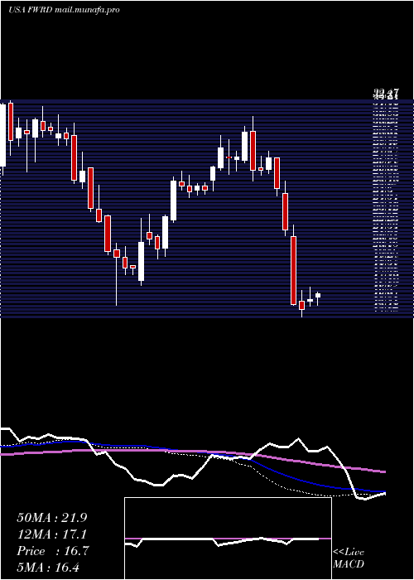Click the tallest red candlestick near the chart bottom
This screenshot has height=580, width=414.
[293, 270]
